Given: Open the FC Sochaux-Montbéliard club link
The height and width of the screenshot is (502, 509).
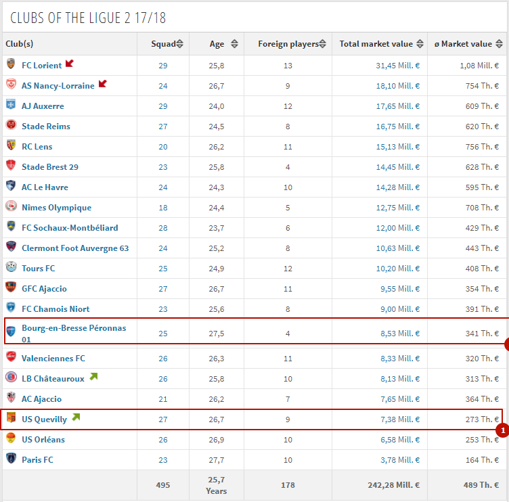Looking at the screenshot, I should click(70, 228).
